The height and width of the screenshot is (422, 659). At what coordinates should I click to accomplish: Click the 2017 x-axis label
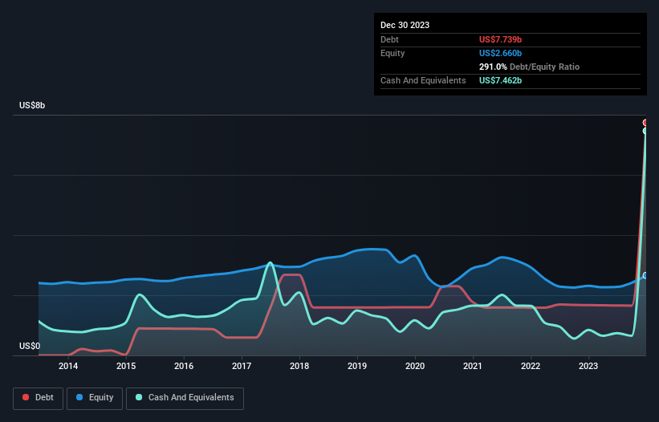242,366
